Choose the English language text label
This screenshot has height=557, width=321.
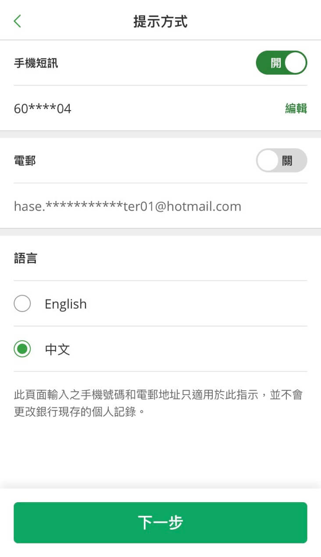tap(66, 304)
